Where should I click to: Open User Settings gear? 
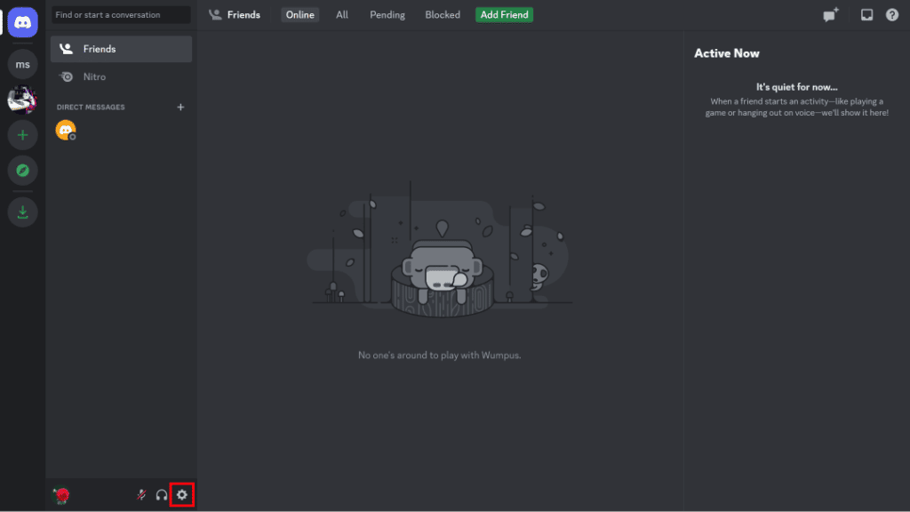(182, 494)
